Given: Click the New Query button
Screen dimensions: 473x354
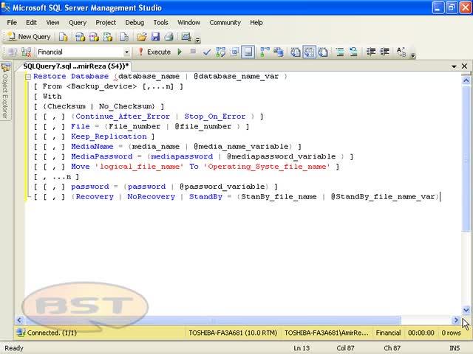Looking at the screenshot, I should click(x=30, y=37).
